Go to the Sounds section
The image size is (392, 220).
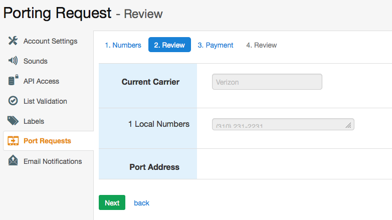click(x=36, y=61)
